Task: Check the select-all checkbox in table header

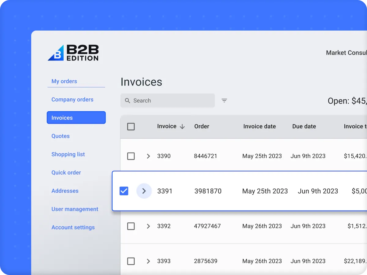Action: tap(131, 126)
